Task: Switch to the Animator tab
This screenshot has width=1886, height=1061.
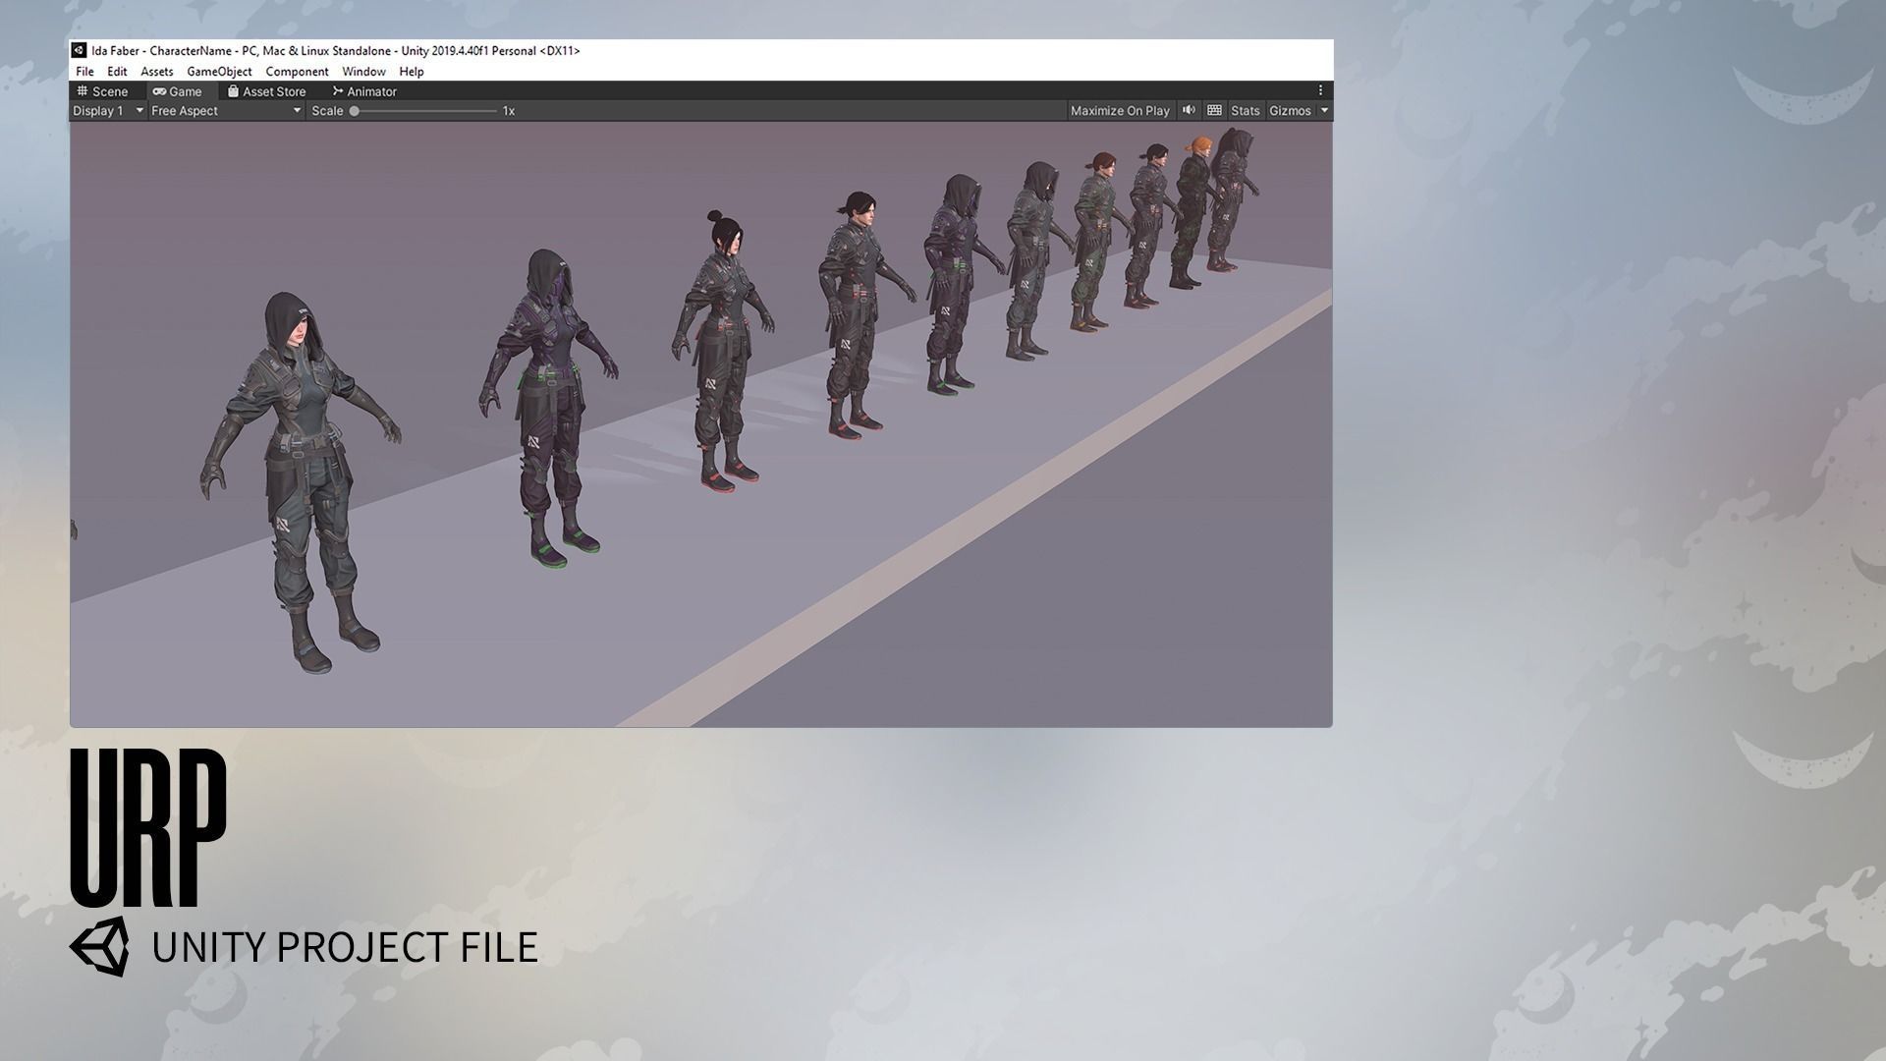Action: tap(364, 91)
